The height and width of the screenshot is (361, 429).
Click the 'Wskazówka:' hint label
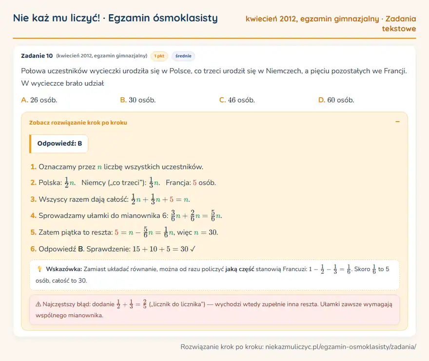64,269
